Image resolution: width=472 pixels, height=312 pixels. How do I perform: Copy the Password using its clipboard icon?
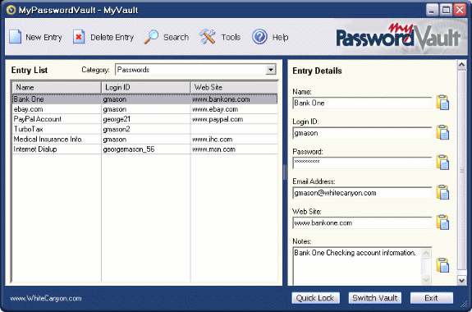pos(442,163)
